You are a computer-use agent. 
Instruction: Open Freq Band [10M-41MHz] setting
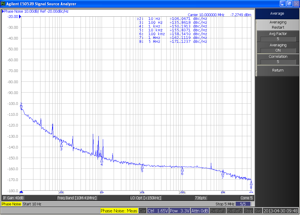(77, 198)
